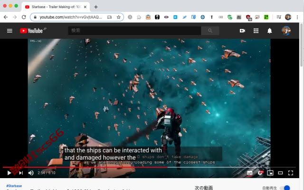The width and height of the screenshot is (304, 190).
Task: Click the blue circular cross extension
Action: [x=203, y=17]
